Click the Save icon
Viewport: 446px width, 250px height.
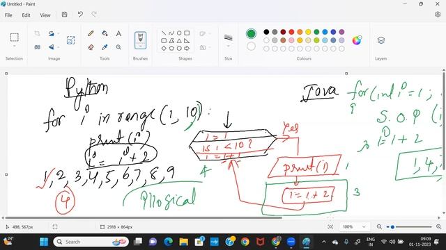pyautogui.click(x=65, y=15)
